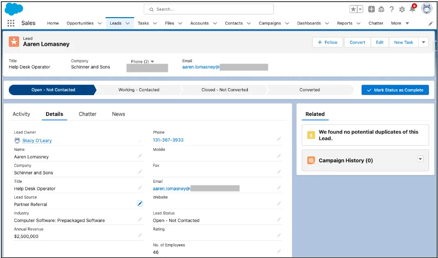Click phone number 131-367-3933
Screen dimensions: 438x258
[x=168, y=140]
